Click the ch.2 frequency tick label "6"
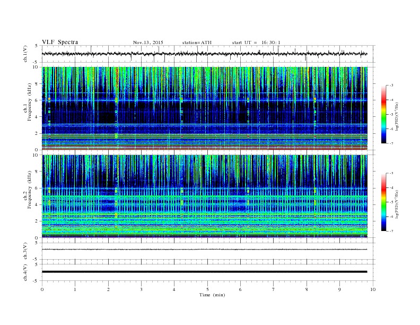 [37, 188]
